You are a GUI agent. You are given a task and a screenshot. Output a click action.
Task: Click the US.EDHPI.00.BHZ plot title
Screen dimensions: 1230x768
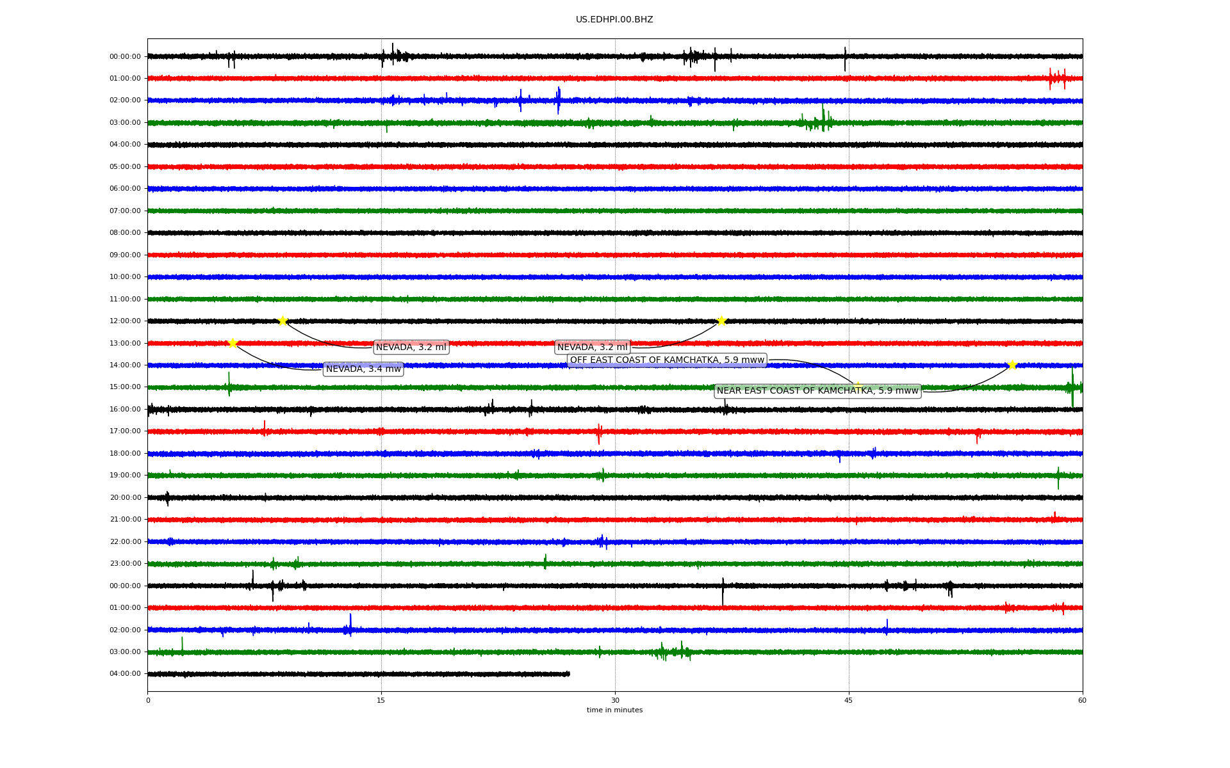614,20
